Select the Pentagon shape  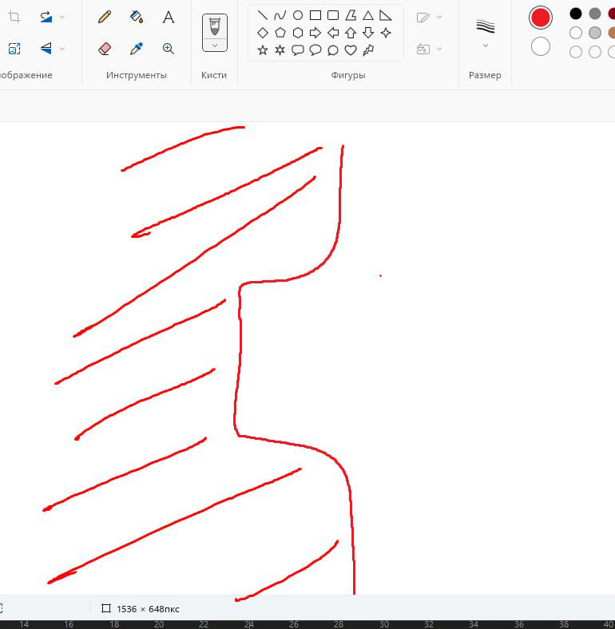point(280,33)
